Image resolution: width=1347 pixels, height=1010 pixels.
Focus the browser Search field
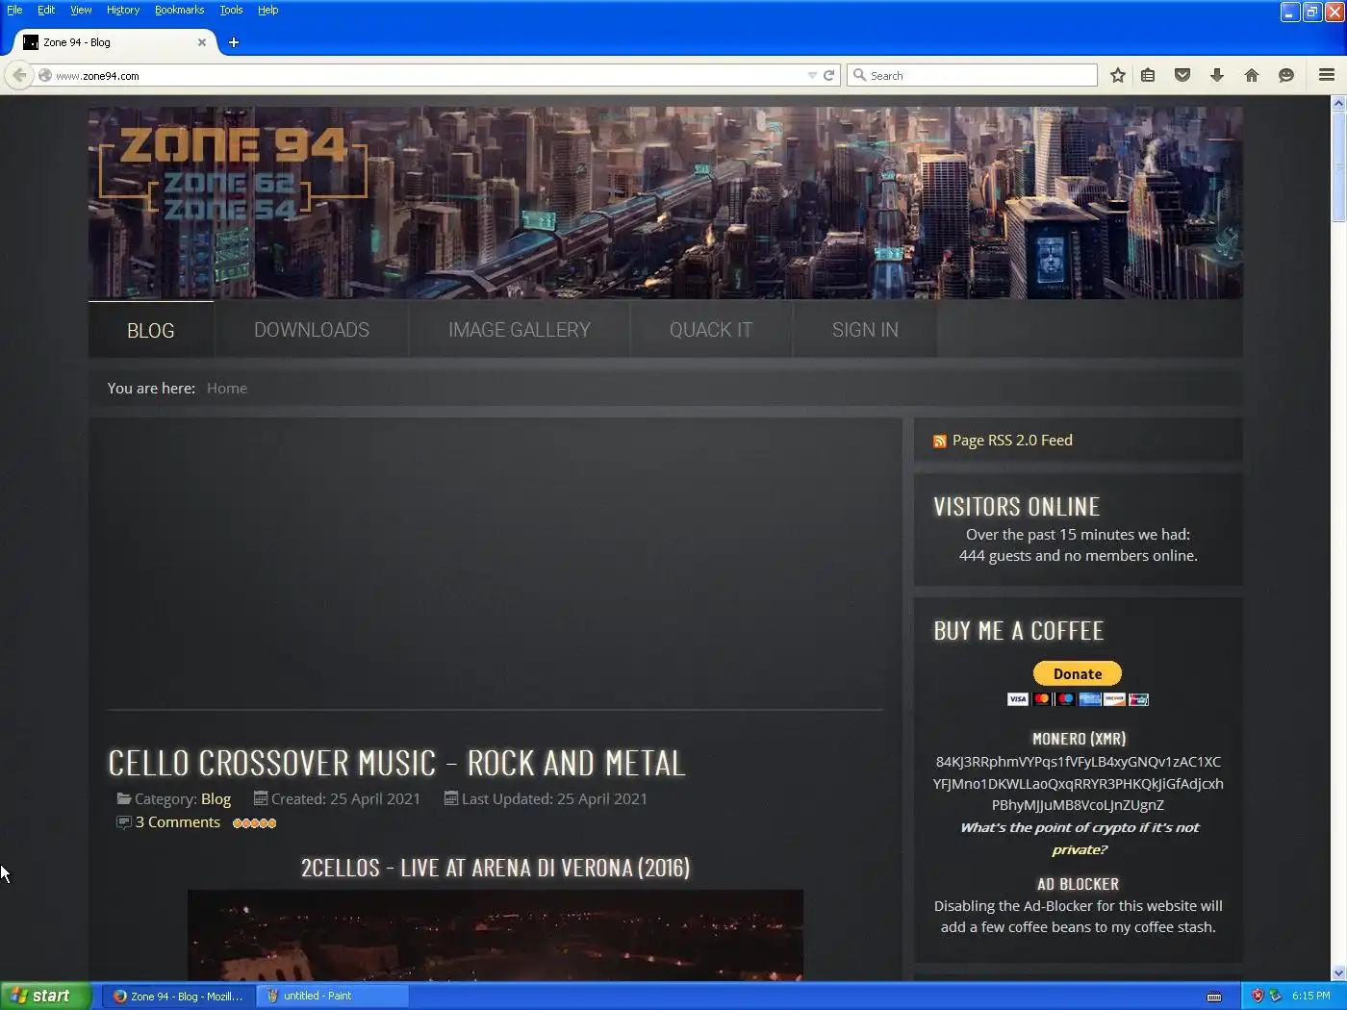(x=972, y=75)
